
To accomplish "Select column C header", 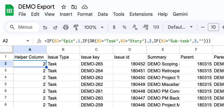I will point(96,49).
